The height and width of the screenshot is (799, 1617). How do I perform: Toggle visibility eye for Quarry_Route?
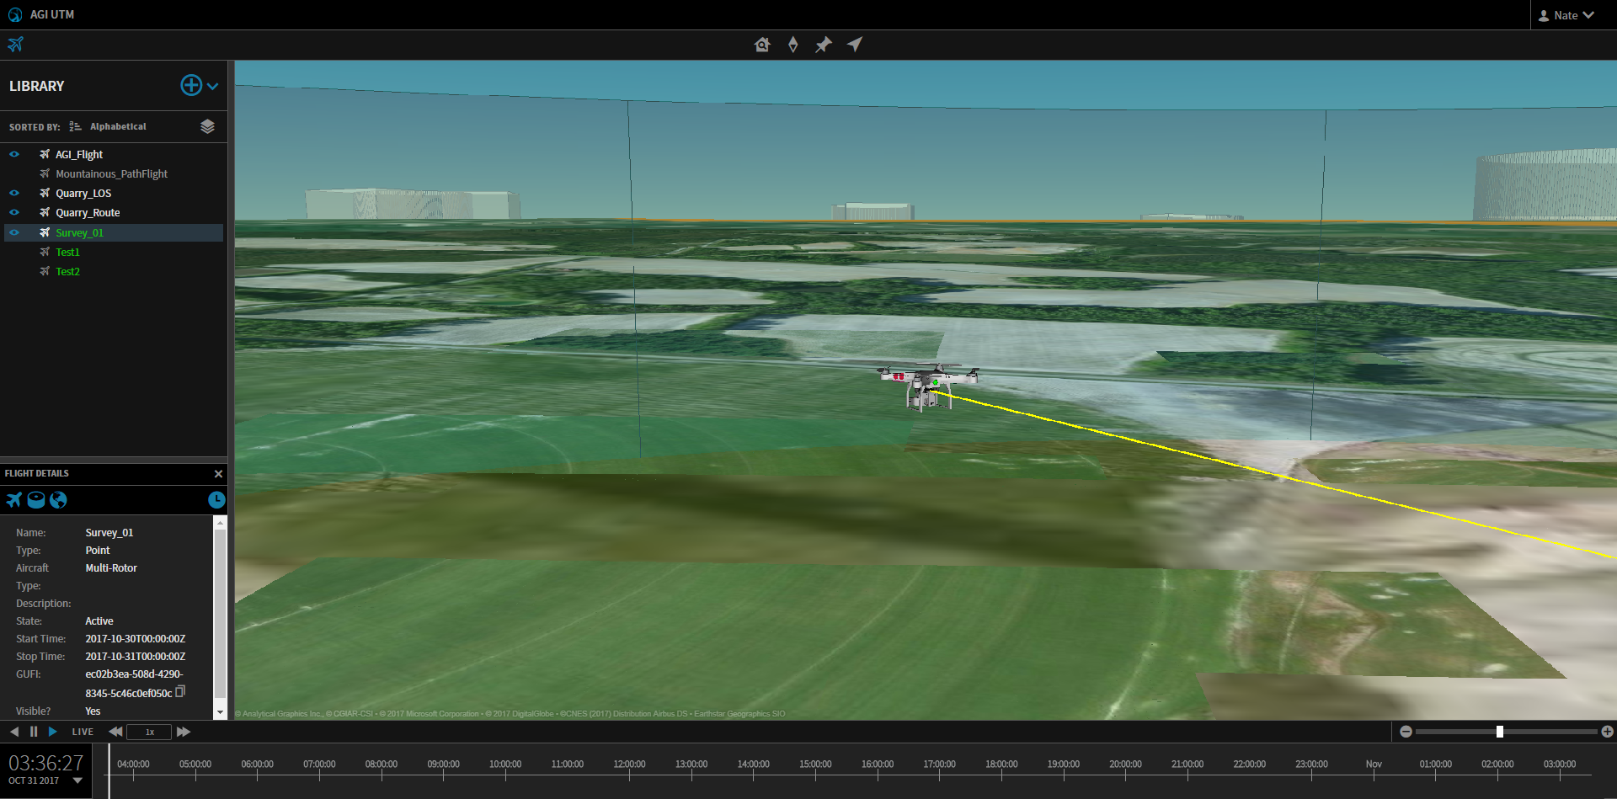(14, 212)
